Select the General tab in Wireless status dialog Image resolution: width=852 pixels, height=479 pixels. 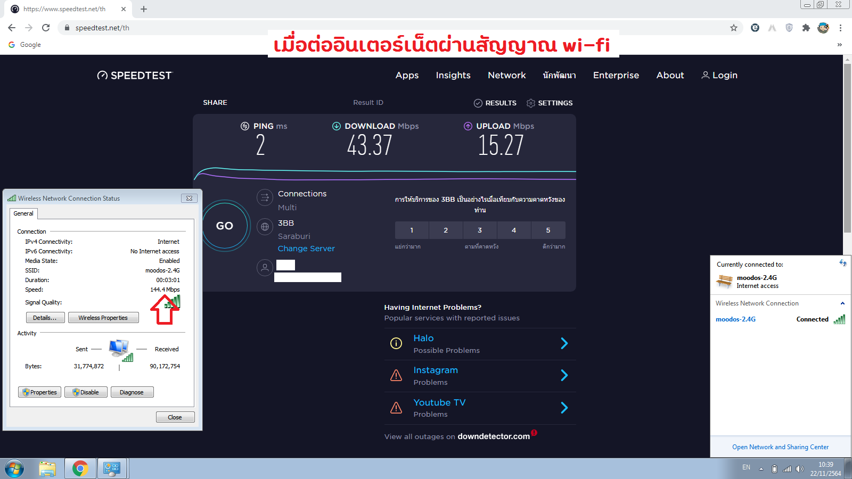pyautogui.click(x=23, y=213)
